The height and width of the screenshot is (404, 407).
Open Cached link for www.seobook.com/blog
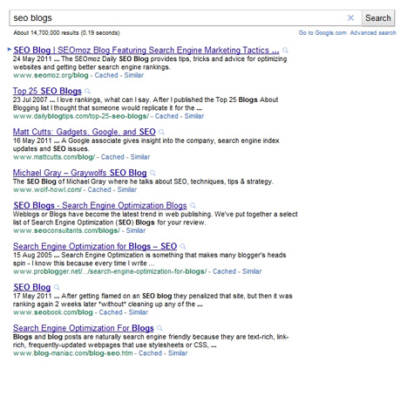pos(111,312)
